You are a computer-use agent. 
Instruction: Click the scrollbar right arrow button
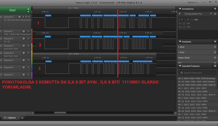[x=175, y=113]
